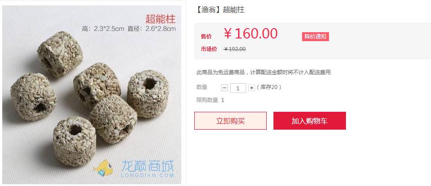Click the product title 【渔翁】超能柱
Viewport: 431px width, 186px height.
tap(220, 10)
